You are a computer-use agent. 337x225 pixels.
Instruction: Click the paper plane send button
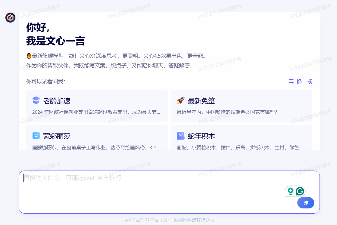[x=305, y=203]
